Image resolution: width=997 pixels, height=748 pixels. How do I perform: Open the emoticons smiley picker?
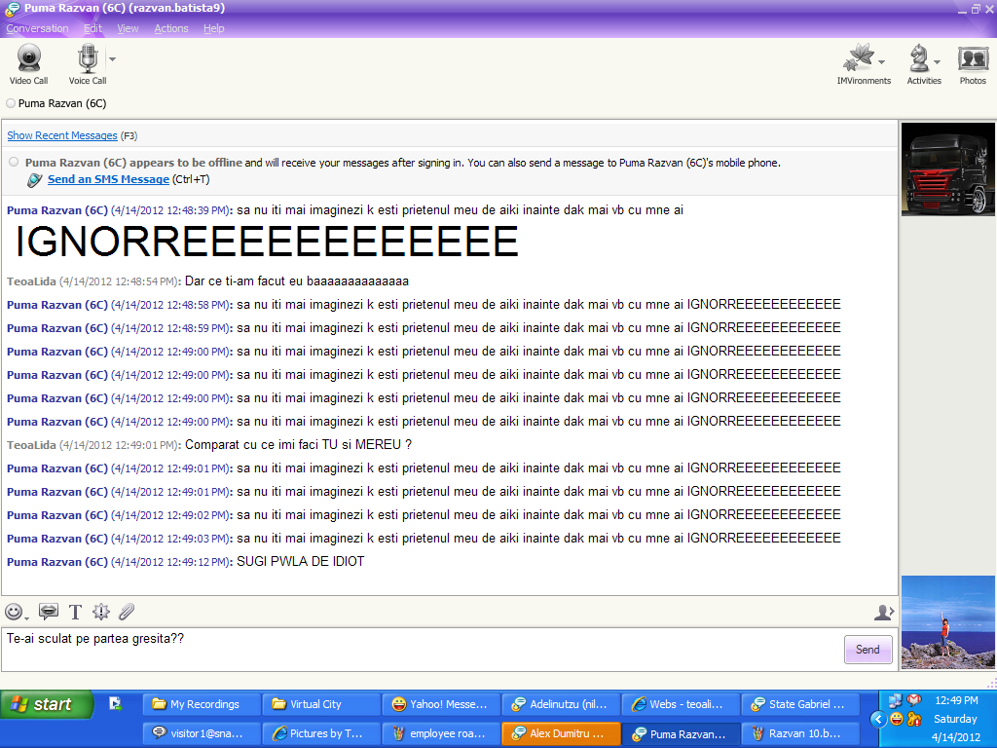click(14, 612)
